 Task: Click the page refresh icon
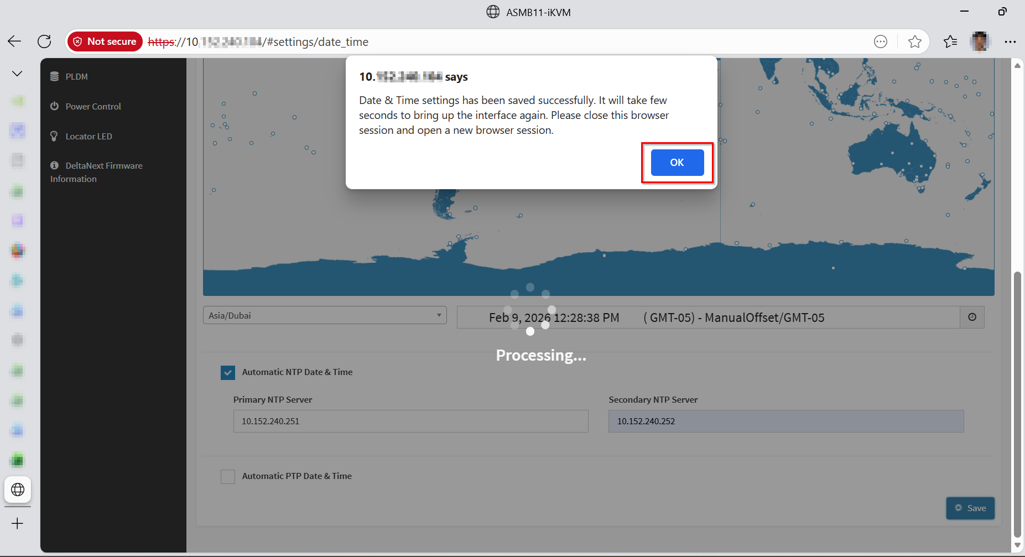44,41
